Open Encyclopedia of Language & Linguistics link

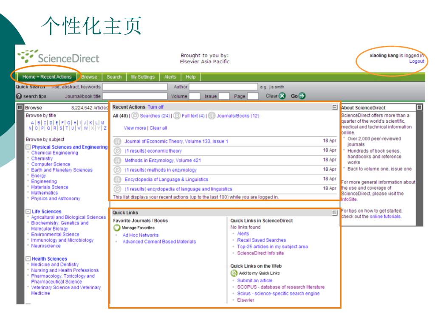point(166,180)
